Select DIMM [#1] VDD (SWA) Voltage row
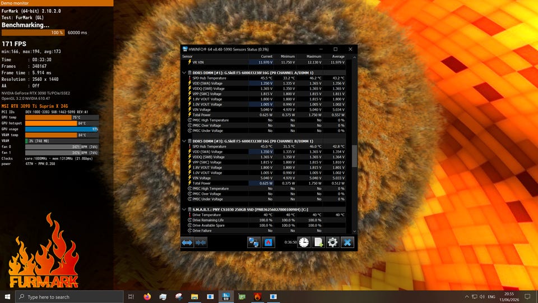The height and width of the screenshot is (303, 538). tap(263, 83)
